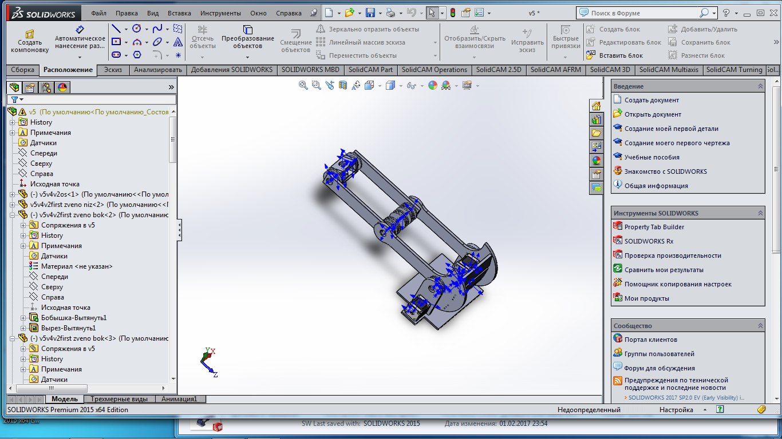Expand Вырез-Вытянуть1 feature node
The height and width of the screenshot is (439, 782).
click(23, 328)
